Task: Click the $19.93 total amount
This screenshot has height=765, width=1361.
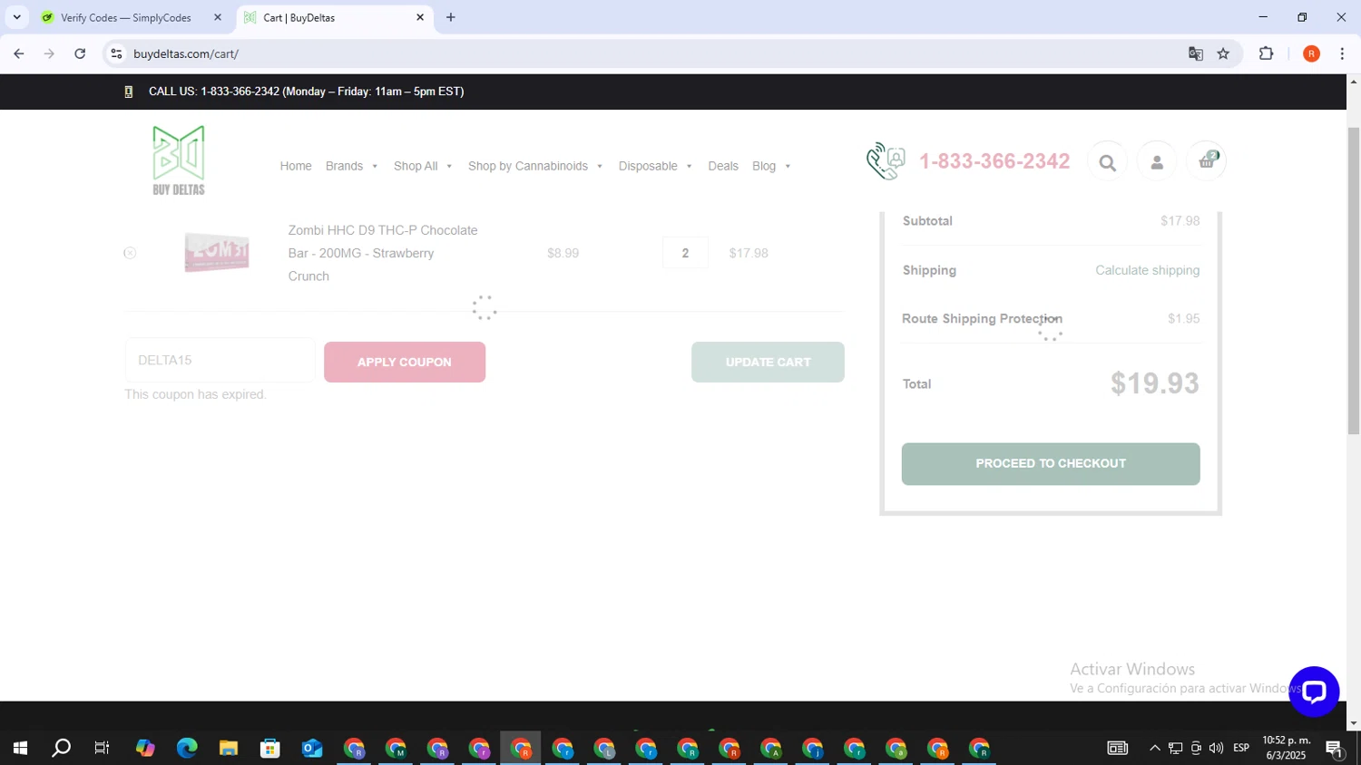Action: click(1154, 383)
